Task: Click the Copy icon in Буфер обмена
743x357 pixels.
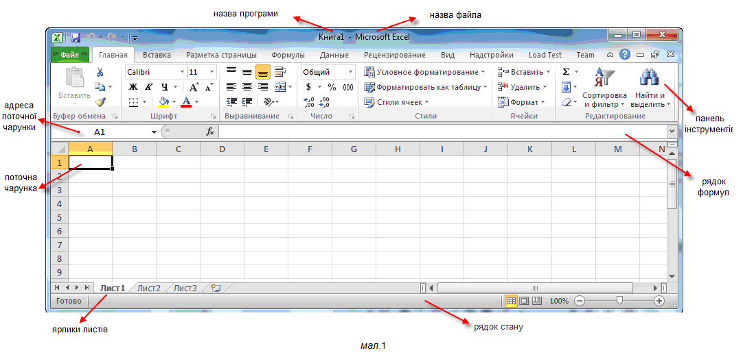Action: pyautogui.click(x=100, y=86)
